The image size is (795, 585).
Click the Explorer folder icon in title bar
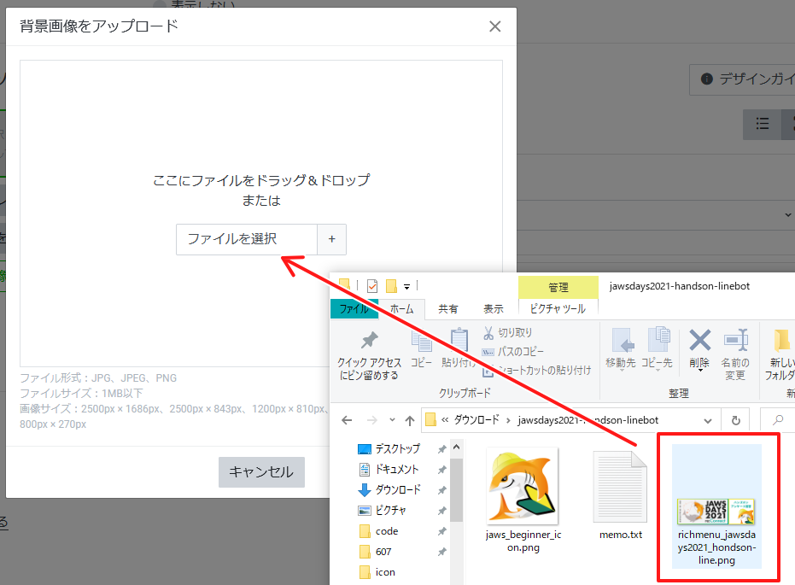tap(345, 285)
